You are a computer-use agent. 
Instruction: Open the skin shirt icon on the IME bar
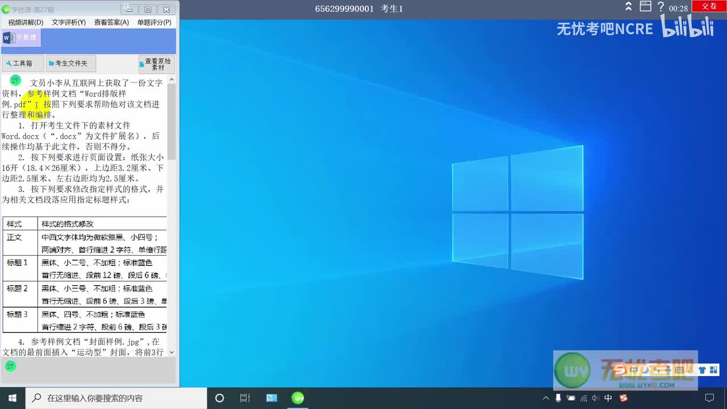coord(702,370)
